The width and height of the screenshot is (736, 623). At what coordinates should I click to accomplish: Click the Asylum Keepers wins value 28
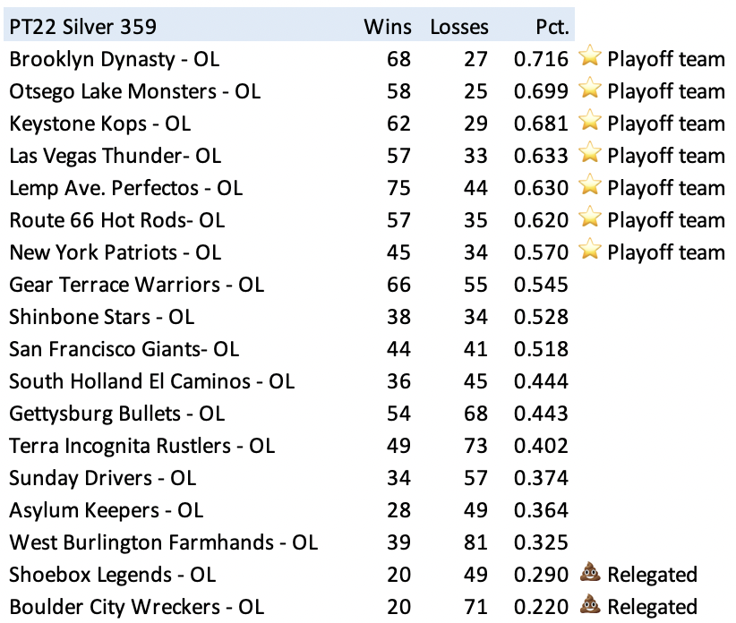(399, 510)
